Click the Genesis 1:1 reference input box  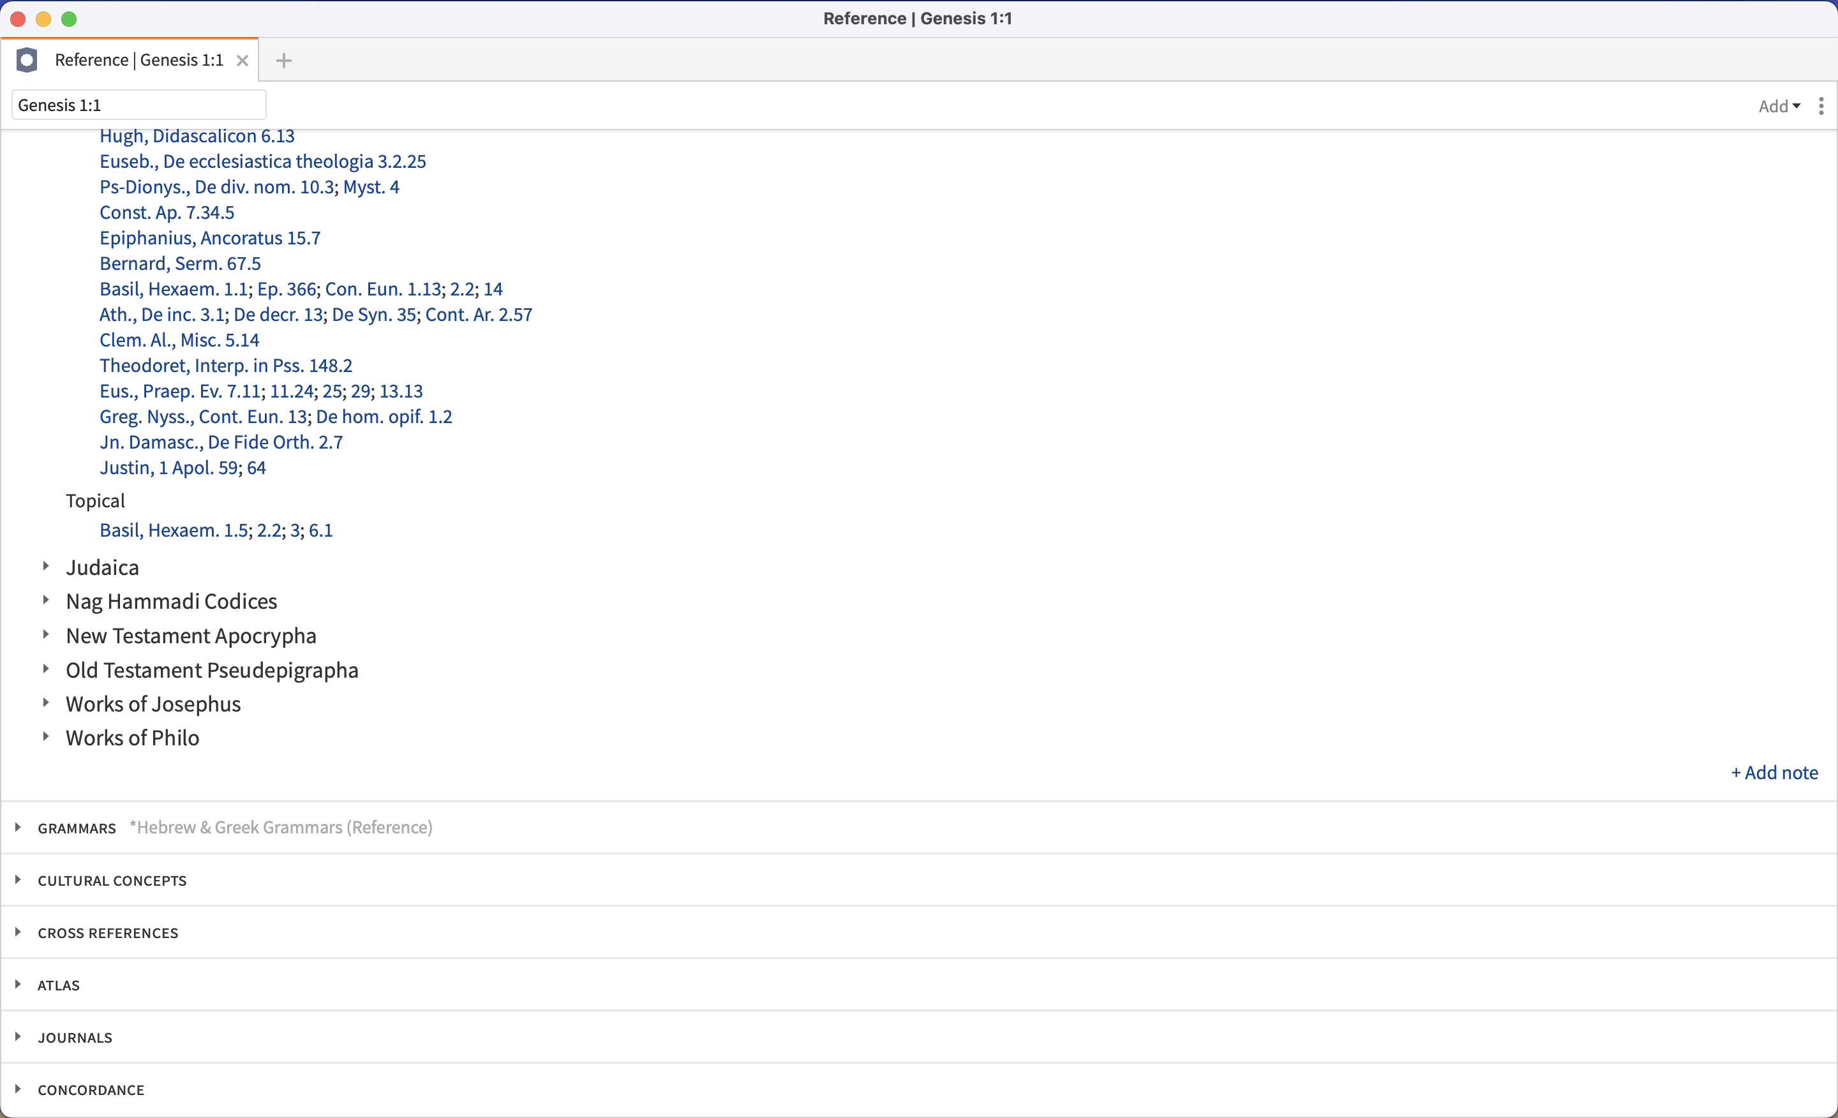[138, 105]
